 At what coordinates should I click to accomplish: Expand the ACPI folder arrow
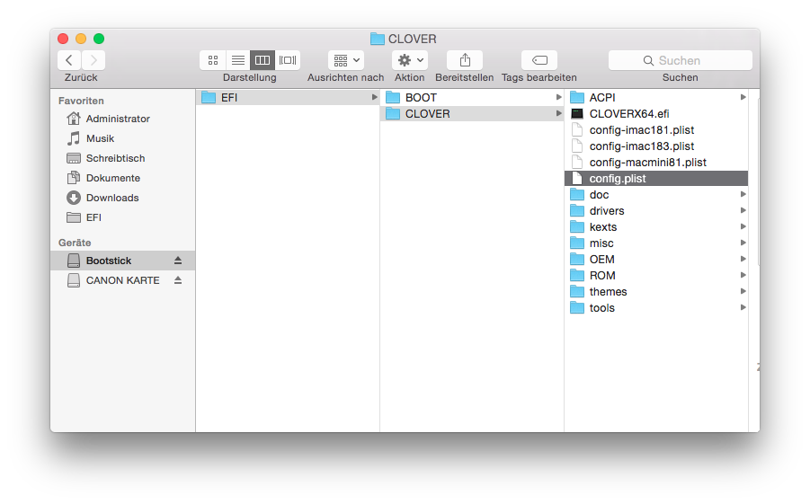[743, 97]
